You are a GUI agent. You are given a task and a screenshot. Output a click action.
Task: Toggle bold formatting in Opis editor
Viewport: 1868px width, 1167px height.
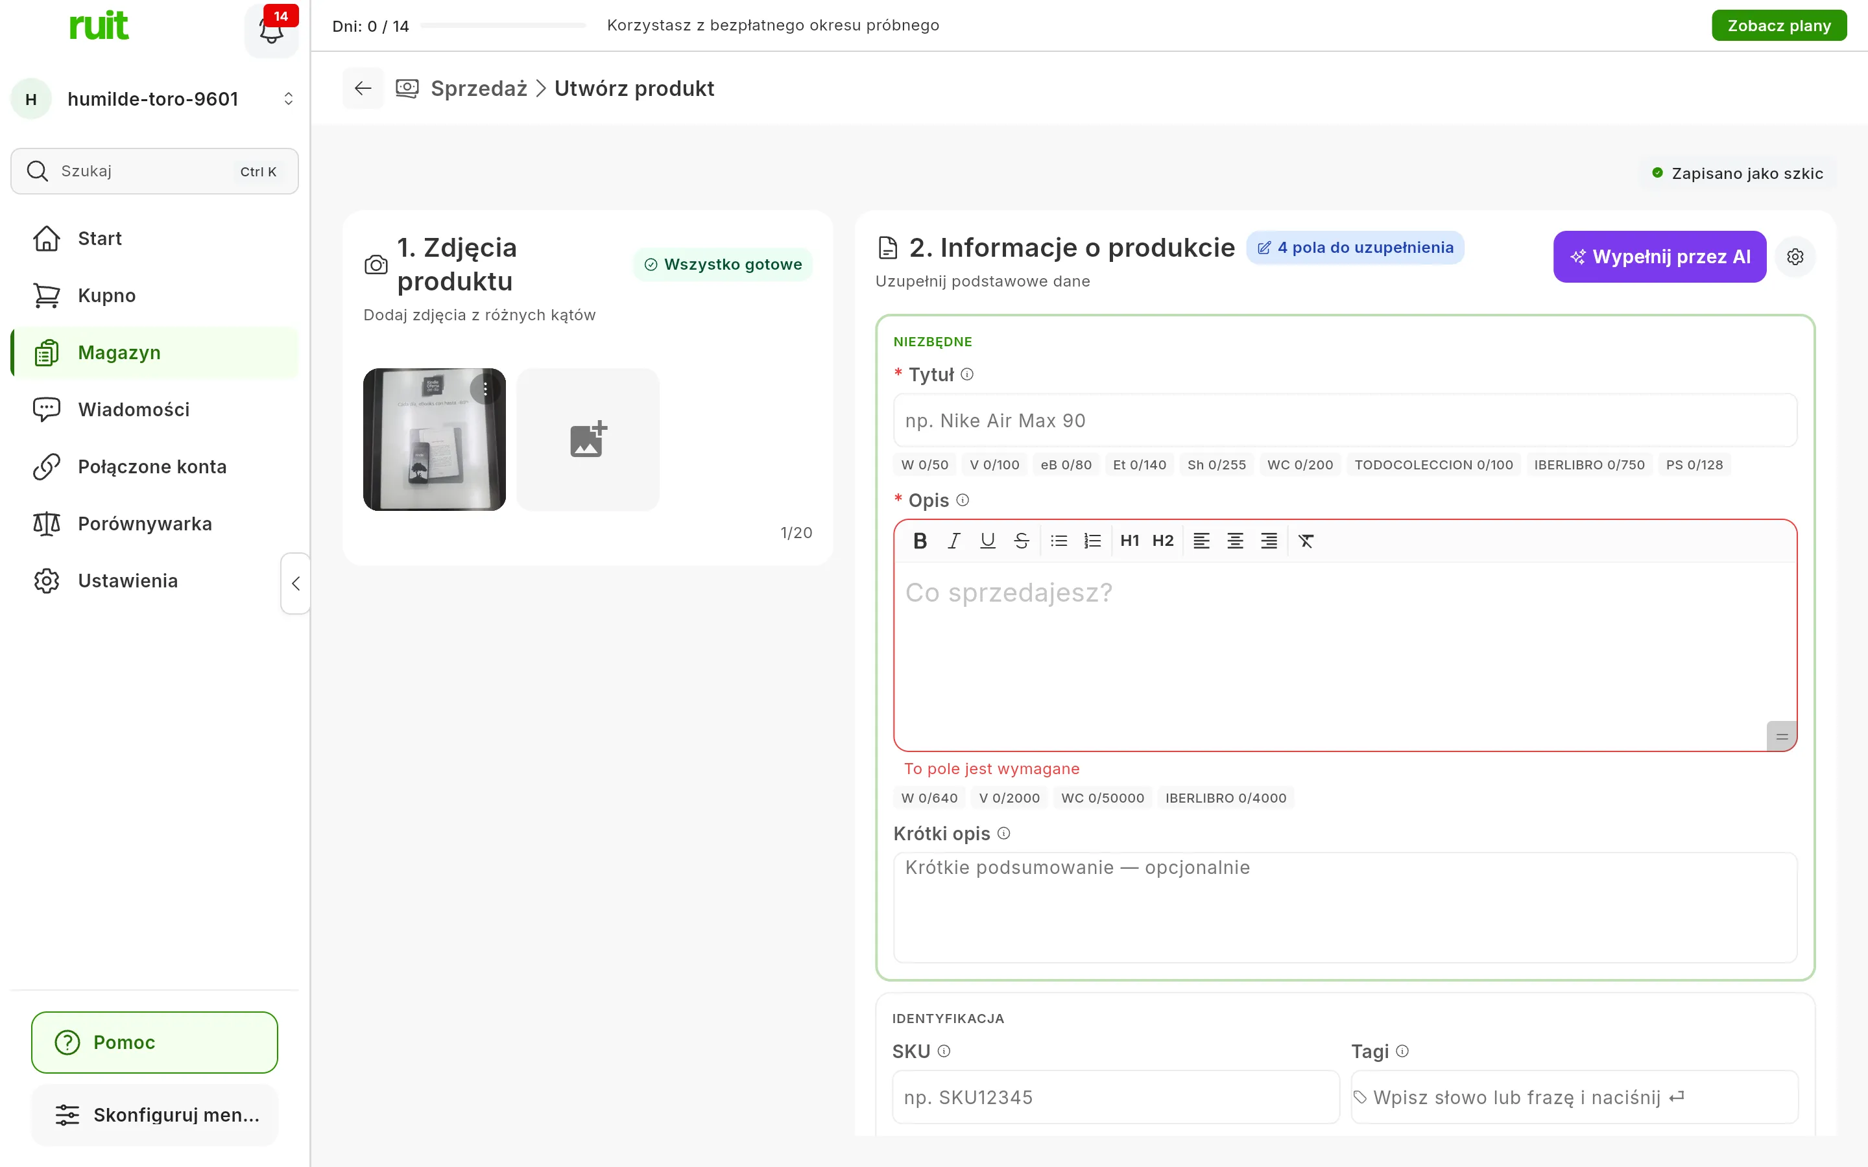(x=919, y=541)
